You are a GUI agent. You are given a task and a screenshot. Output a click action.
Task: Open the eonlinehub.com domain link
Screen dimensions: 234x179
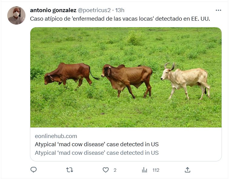pos(56,136)
